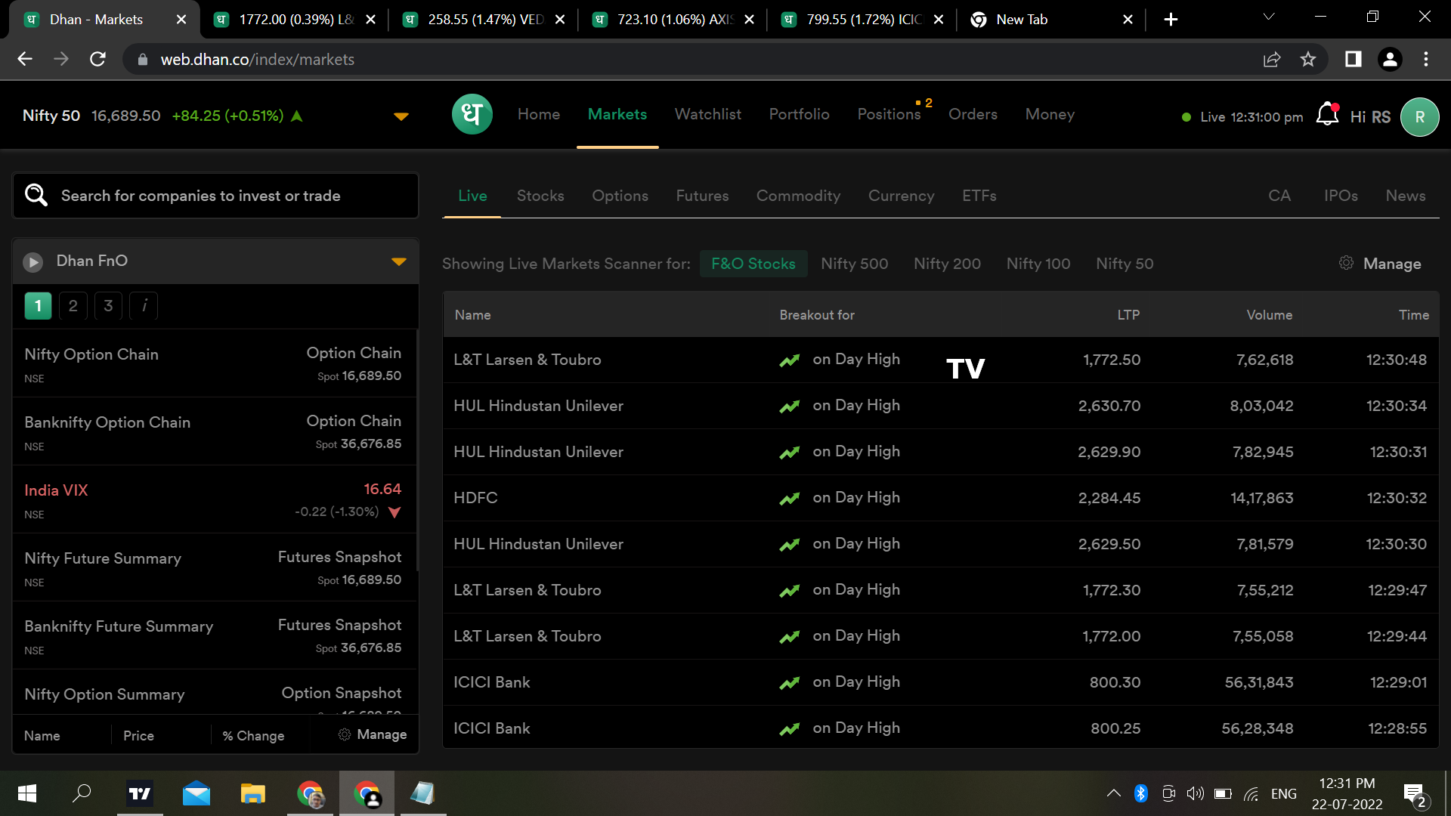Show hidden system tray icons
The image size is (1451, 816).
[x=1113, y=793]
